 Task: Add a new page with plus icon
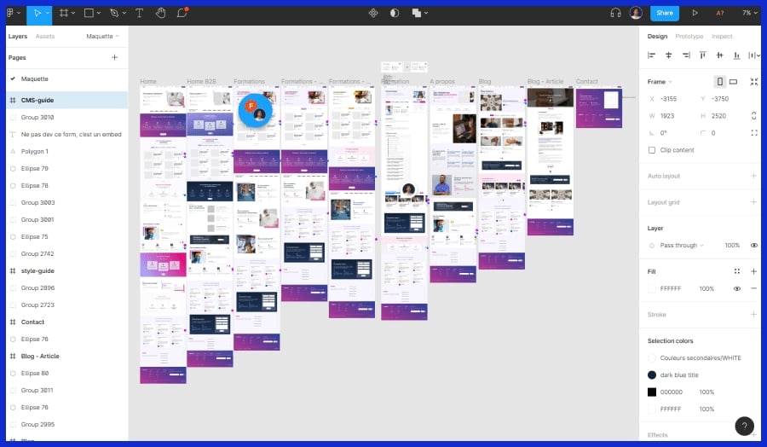coord(114,57)
